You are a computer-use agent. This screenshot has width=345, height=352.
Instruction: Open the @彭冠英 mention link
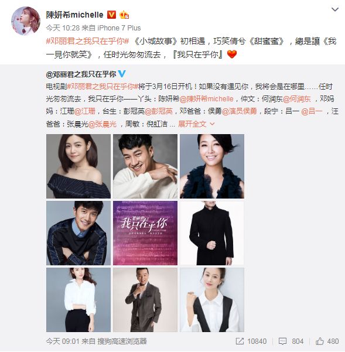159,111
